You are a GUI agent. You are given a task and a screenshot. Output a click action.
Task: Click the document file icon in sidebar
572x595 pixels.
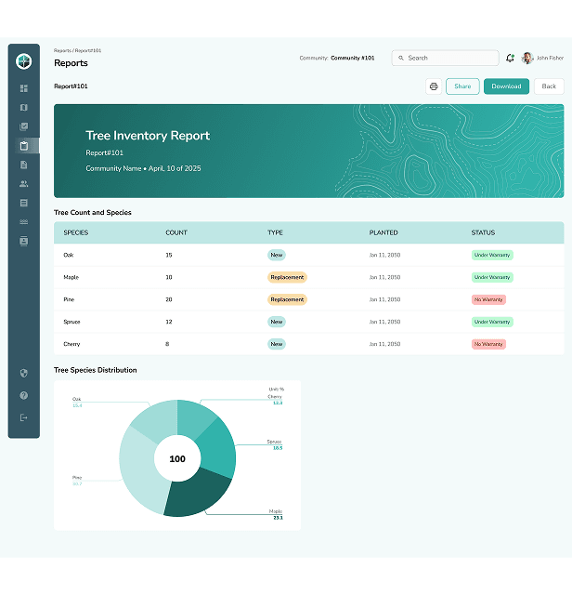(x=24, y=165)
